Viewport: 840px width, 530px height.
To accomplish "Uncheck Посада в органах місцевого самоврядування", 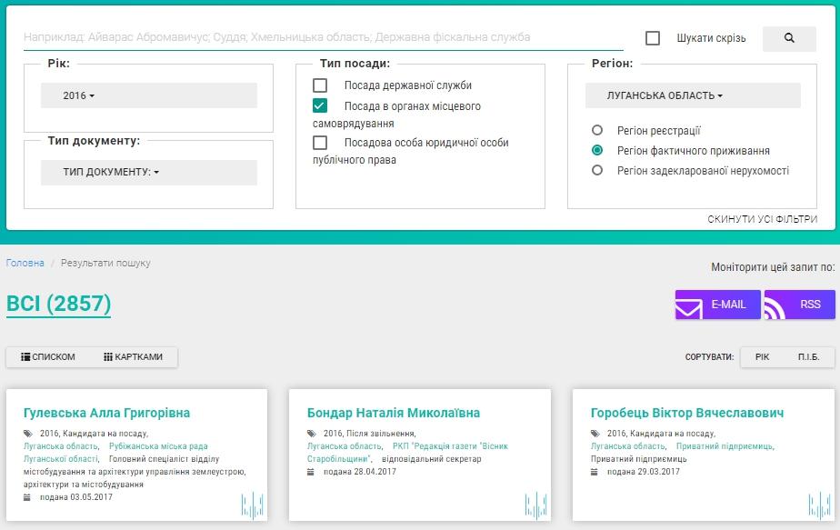I will 320,106.
